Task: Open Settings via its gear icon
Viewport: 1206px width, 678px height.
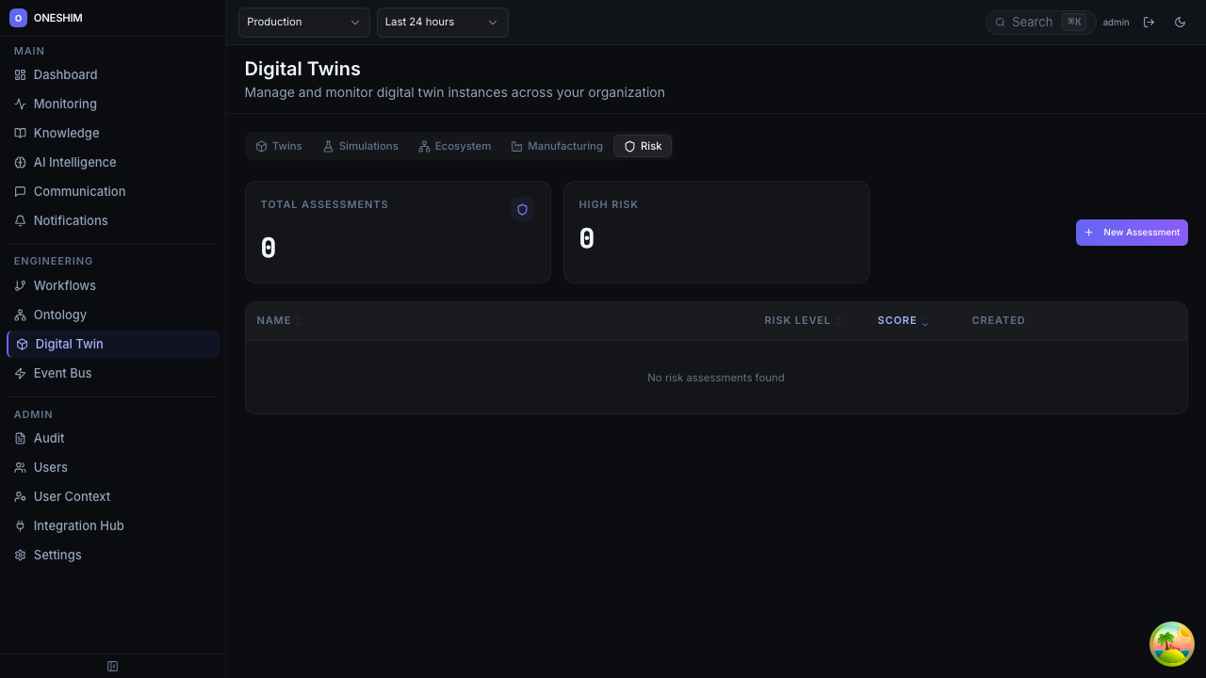Action: [20, 555]
